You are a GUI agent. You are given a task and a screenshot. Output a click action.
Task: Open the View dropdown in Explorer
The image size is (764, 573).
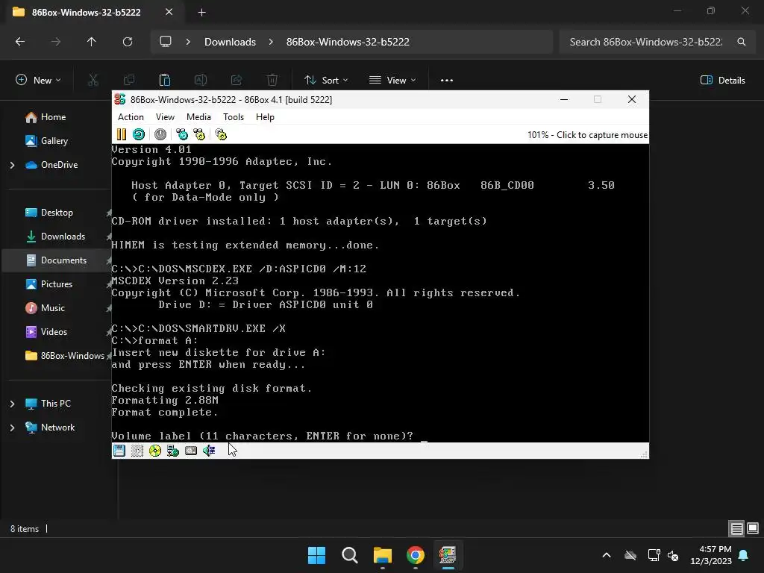[392, 81]
